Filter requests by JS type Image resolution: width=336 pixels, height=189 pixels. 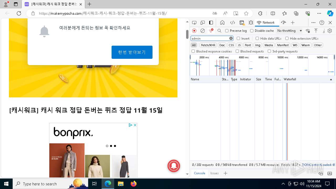click(239, 45)
